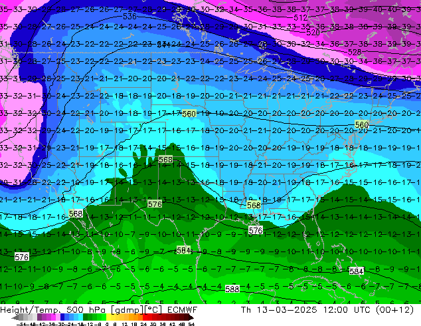Click the 'Height/Temp.' title text
This screenshot has height=326, width=421.
(31, 309)
